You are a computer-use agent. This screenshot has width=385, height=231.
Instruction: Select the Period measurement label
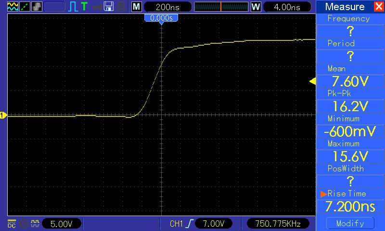click(x=341, y=43)
